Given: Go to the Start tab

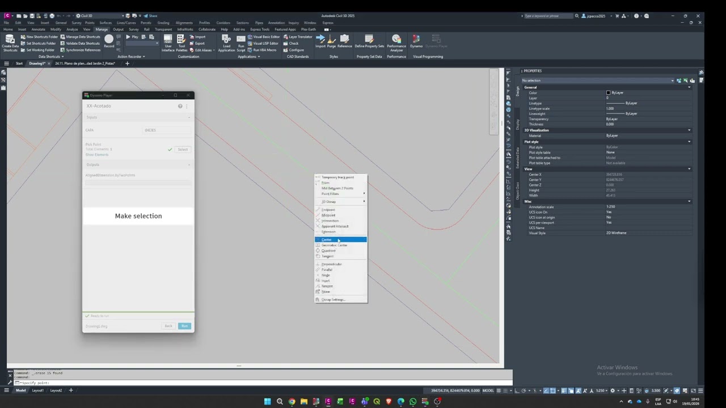Looking at the screenshot, I should pyautogui.click(x=19, y=63).
